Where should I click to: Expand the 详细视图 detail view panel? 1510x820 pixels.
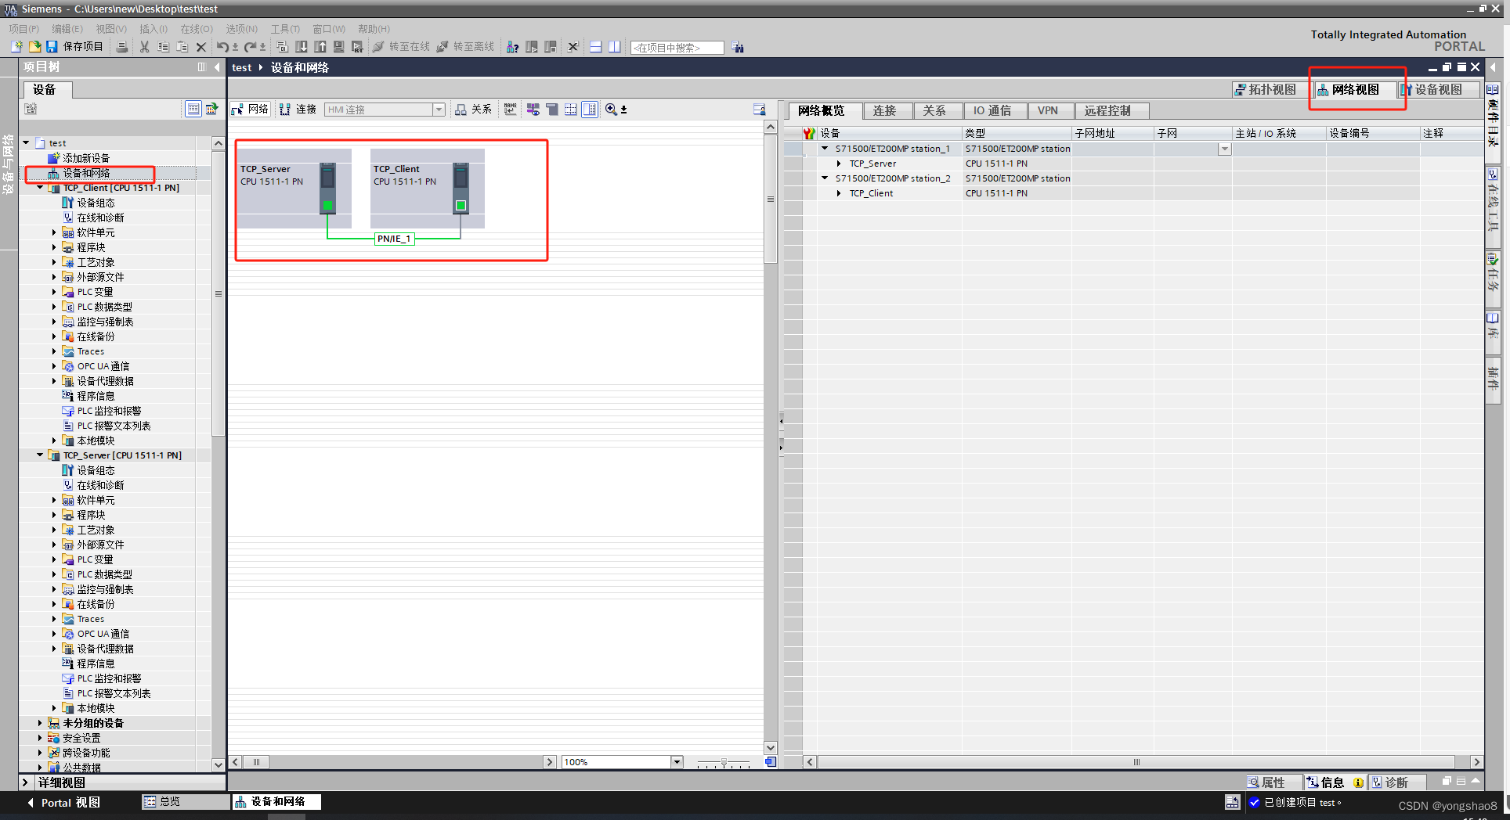click(25, 782)
